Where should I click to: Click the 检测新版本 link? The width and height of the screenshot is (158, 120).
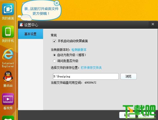click(x=79, y=50)
